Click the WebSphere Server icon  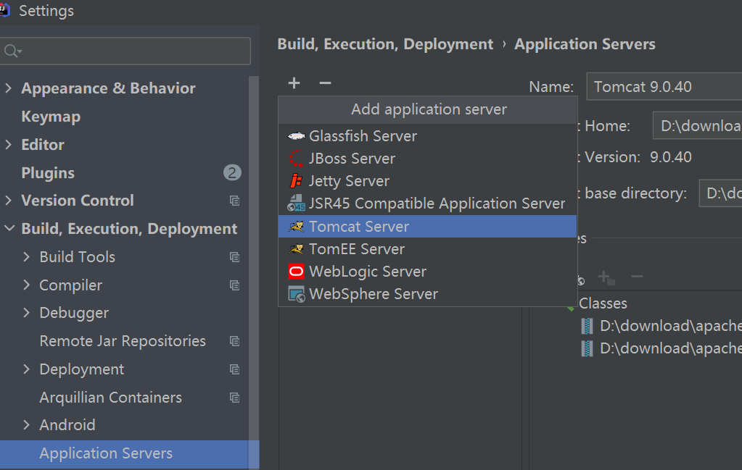coord(297,294)
